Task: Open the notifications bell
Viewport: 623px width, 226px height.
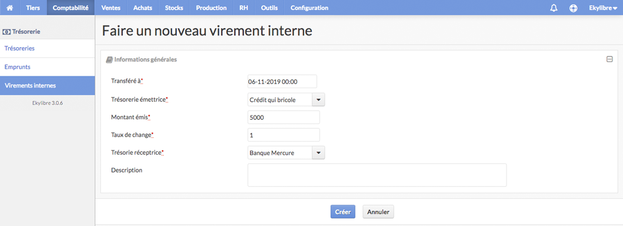Action: [553, 8]
